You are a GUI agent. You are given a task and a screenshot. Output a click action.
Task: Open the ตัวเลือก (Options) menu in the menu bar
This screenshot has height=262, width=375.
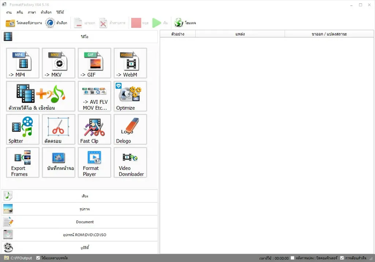46,12
